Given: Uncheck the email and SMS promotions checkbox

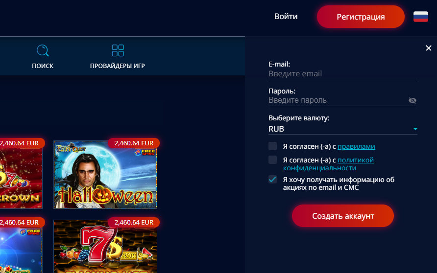Looking at the screenshot, I should coord(272,180).
